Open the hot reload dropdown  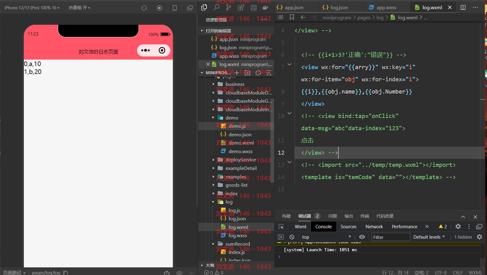coord(79,8)
